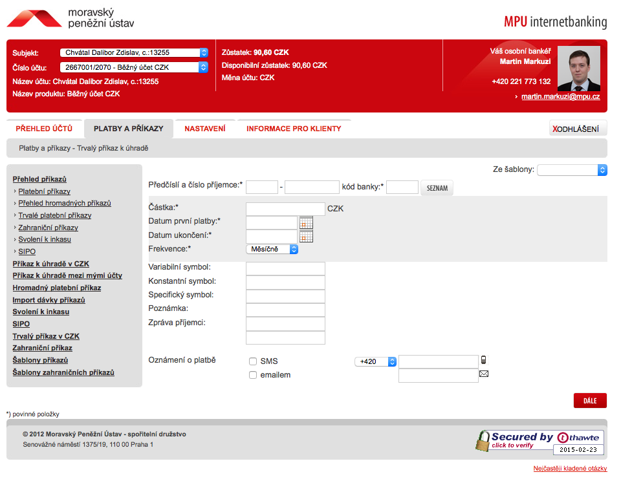Focus Datum první platby date field
The height and width of the screenshot is (492, 621).
pos(272,223)
